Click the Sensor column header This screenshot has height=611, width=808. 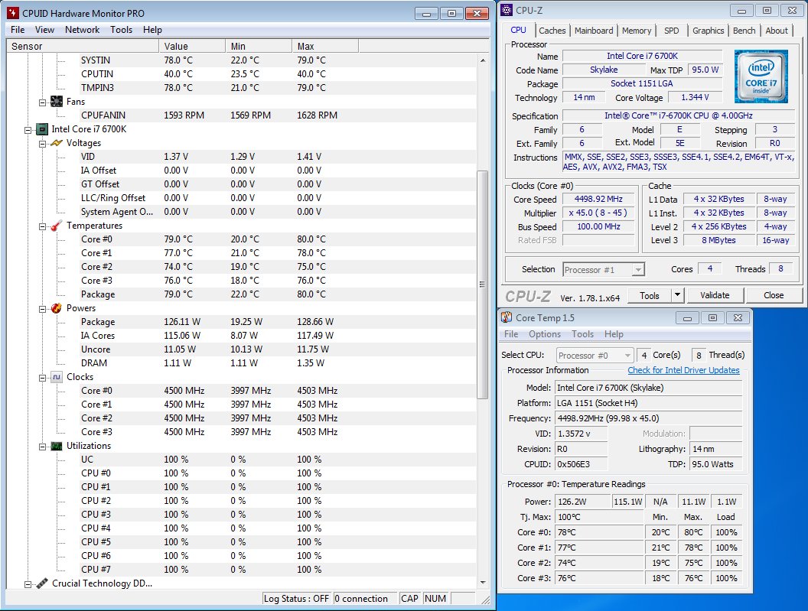pyautogui.click(x=83, y=47)
